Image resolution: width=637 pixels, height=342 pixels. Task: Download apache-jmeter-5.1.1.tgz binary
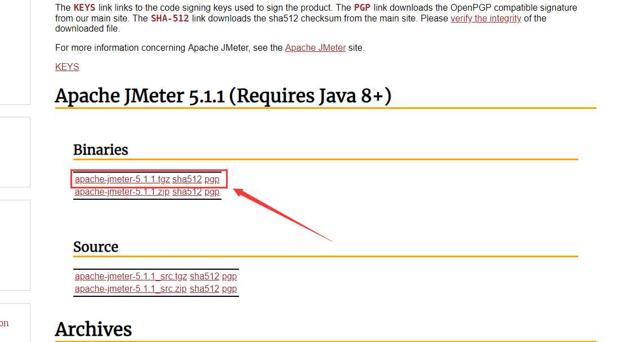(122, 179)
